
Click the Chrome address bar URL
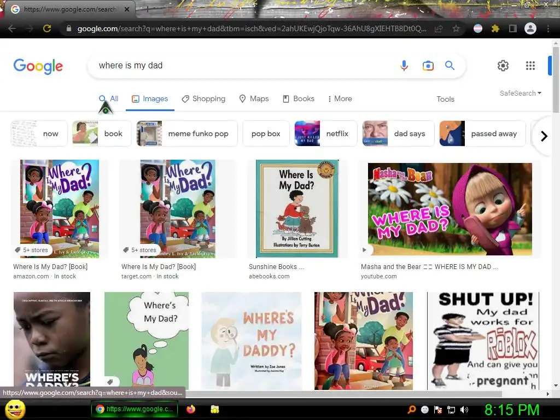pyautogui.click(x=252, y=28)
